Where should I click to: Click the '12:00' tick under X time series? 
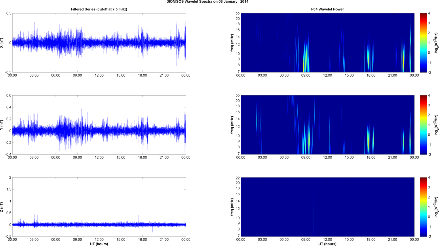[99, 75]
